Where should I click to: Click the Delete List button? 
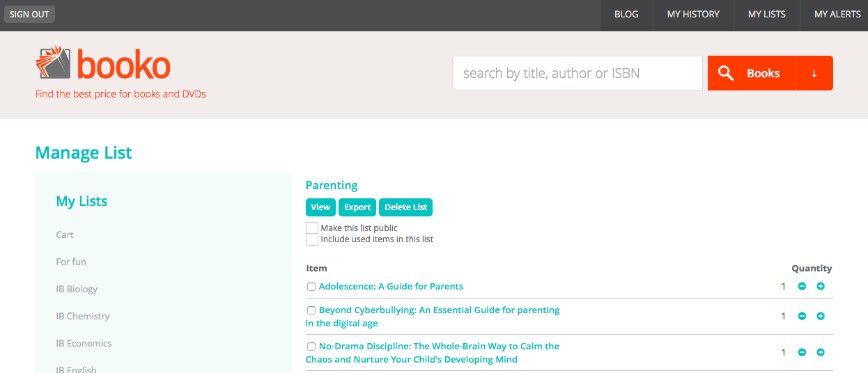(x=406, y=207)
